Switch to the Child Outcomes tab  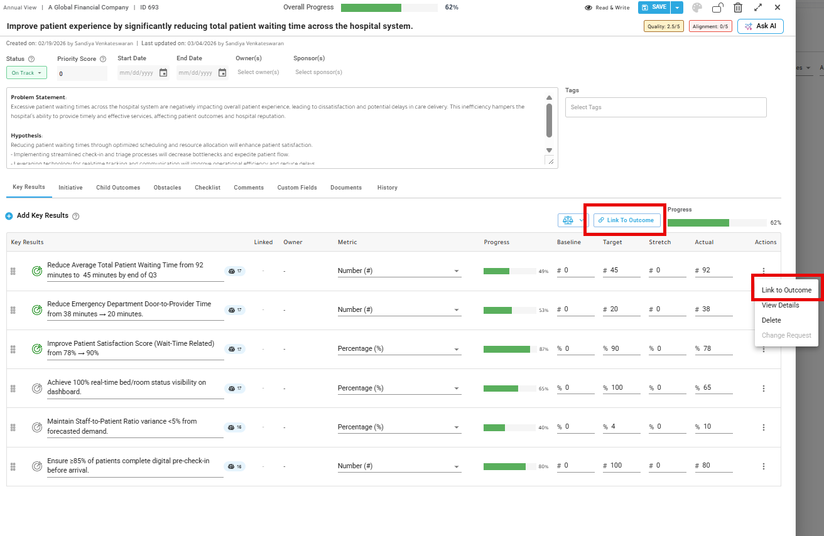coord(117,188)
